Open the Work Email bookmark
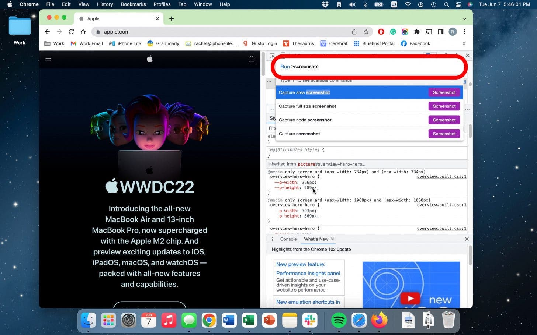This screenshot has width=537, height=335. pos(87,43)
